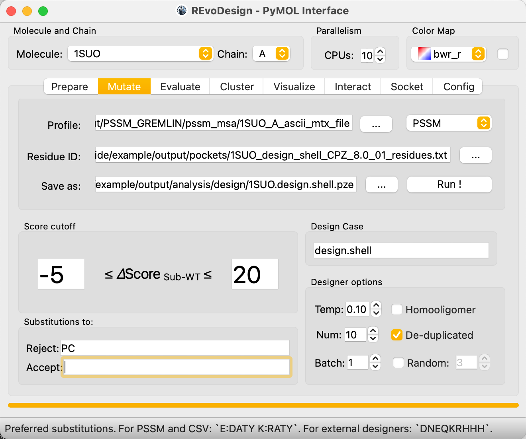Viewport: 526px width, 439px height.
Task: Browse for Profile file with ... button
Action: coord(376,124)
